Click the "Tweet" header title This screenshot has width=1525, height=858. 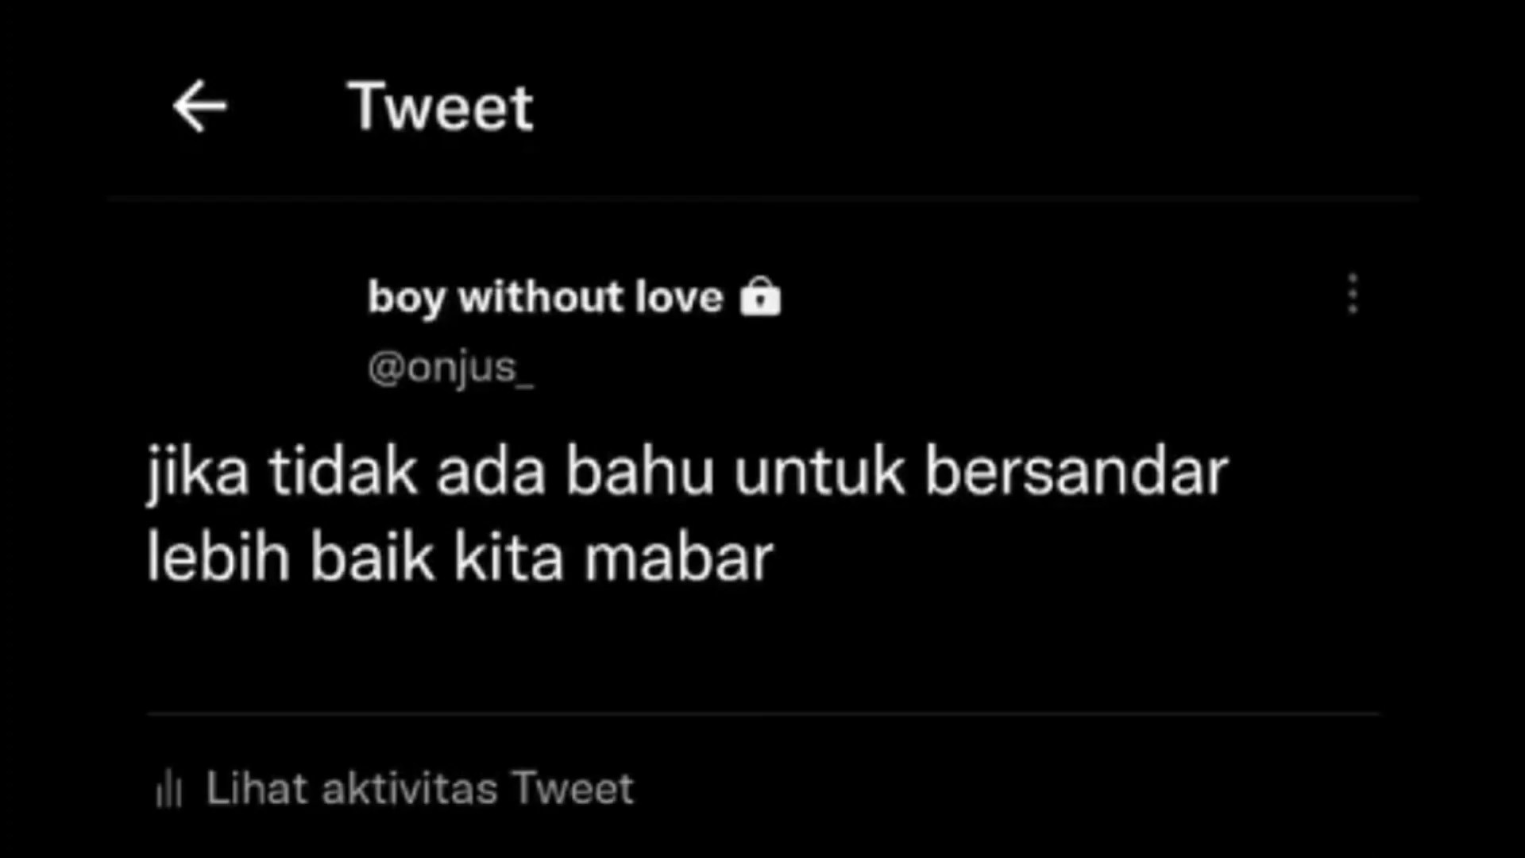click(441, 106)
